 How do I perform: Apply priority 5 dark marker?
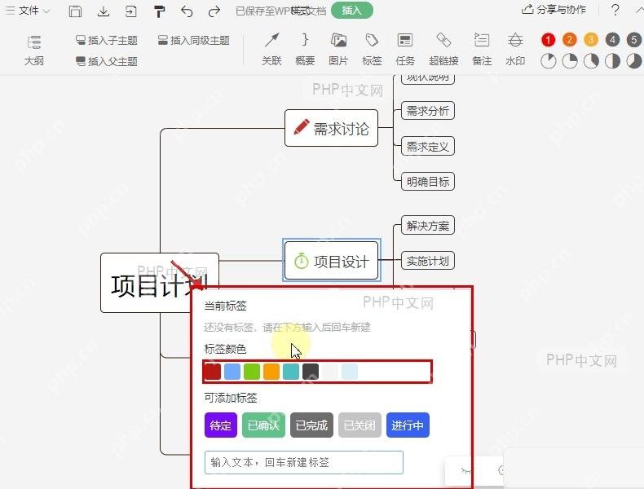[x=633, y=40]
